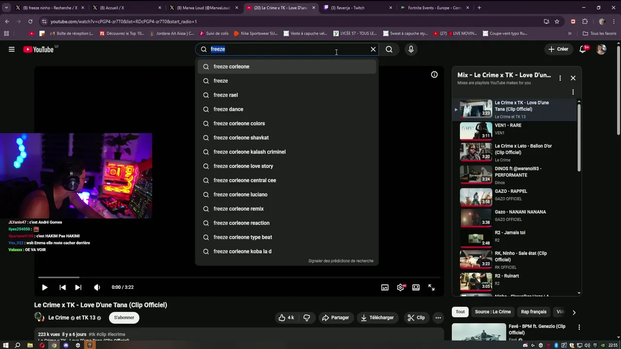Reload the page
621x349 pixels.
30,21
